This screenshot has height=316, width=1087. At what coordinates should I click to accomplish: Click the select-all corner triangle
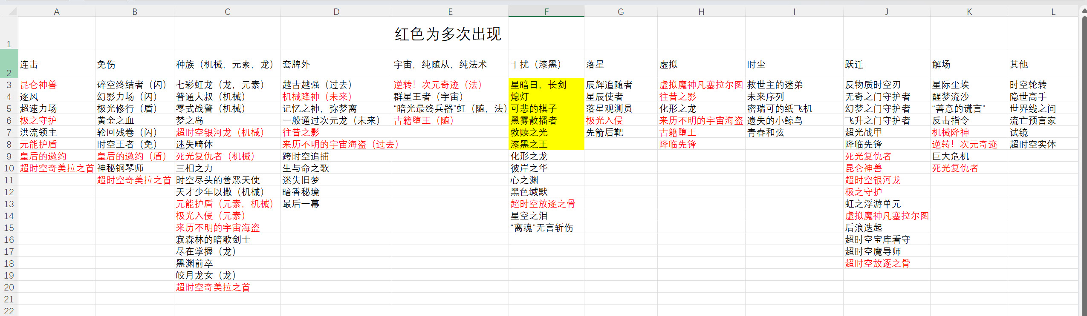pyautogui.click(x=12, y=12)
